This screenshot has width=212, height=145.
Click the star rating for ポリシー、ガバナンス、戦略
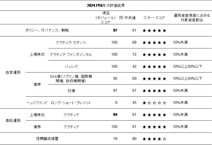[154, 31]
